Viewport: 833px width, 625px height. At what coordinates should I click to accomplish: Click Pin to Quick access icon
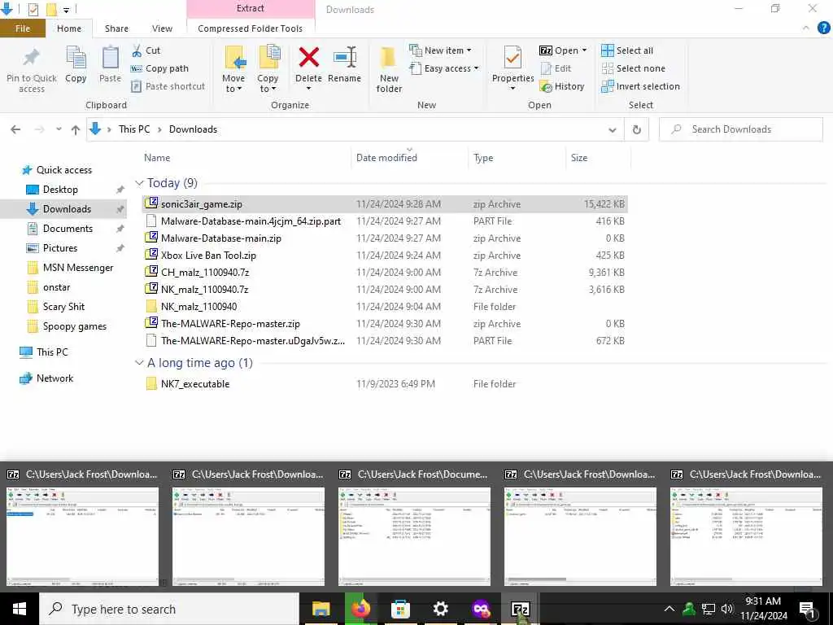click(x=32, y=58)
